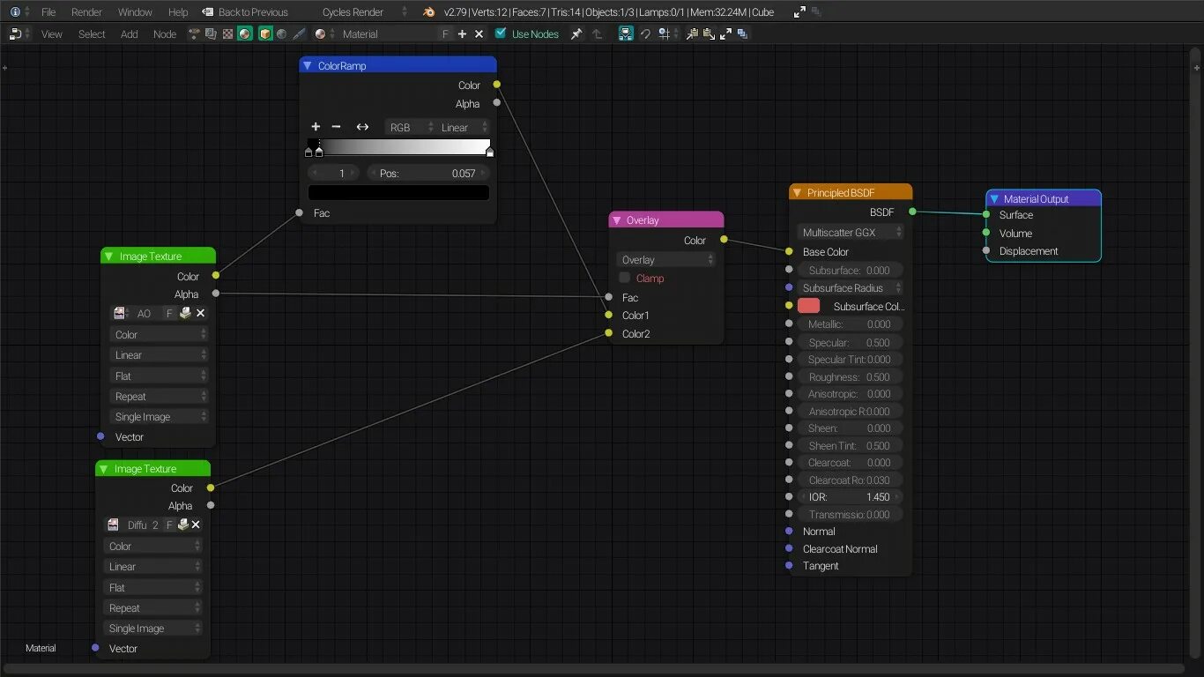Click the ColorRamp gradient bar

click(x=398, y=146)
